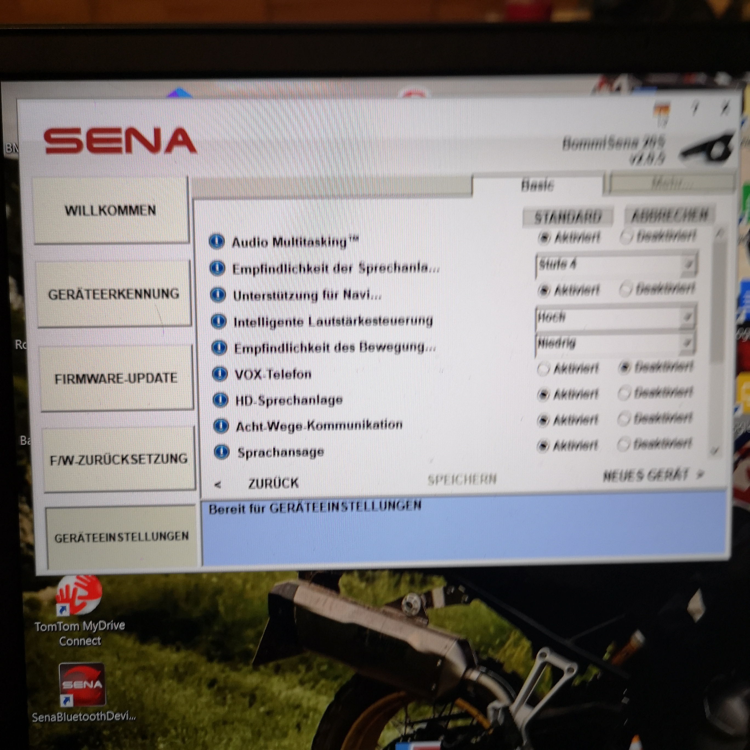
Task: Click info icon next to Acht-Wege-Kommunikation
Action: tap(221, 426)
